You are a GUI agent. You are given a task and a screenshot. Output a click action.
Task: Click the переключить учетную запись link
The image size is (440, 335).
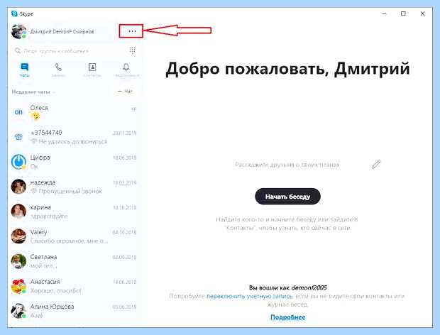pos(250,296)
